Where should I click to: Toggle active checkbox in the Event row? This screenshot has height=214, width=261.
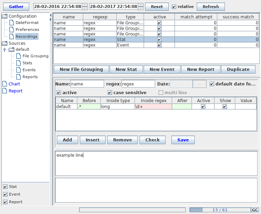[159, 45]
